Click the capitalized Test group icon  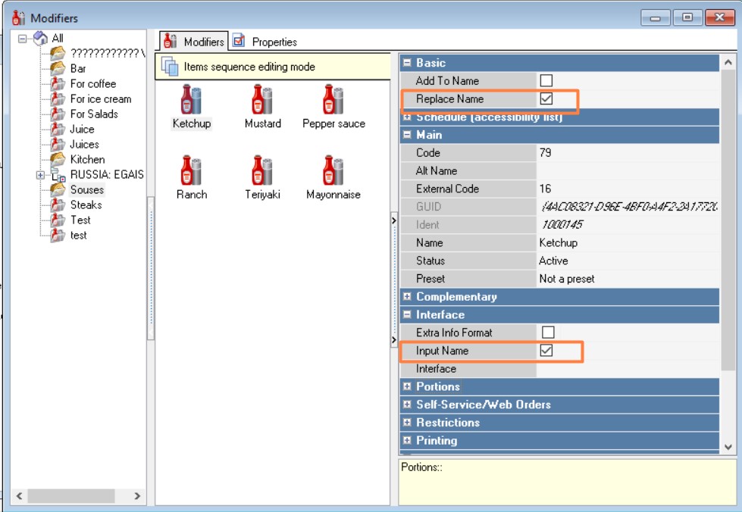pyautogui.click(x=58, y=220)
